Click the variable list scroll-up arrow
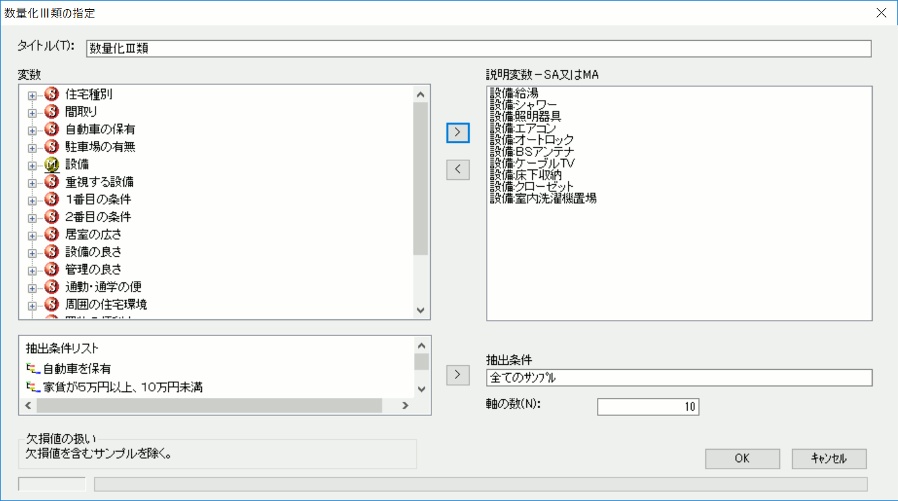 tap(420, 94)
